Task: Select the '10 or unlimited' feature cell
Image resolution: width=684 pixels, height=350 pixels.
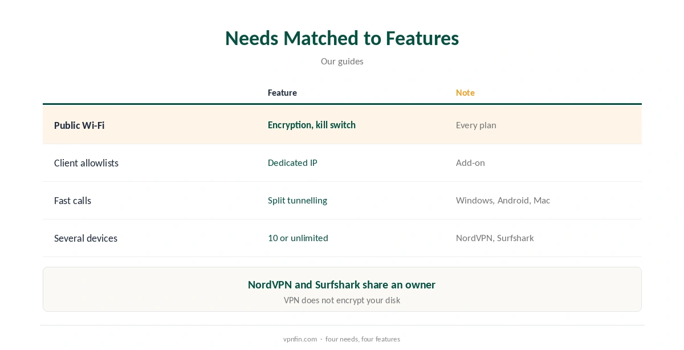Action: (298, 238)
